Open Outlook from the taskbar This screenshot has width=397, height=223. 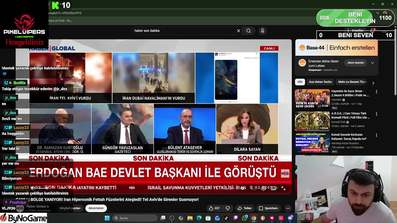[217, 218]
